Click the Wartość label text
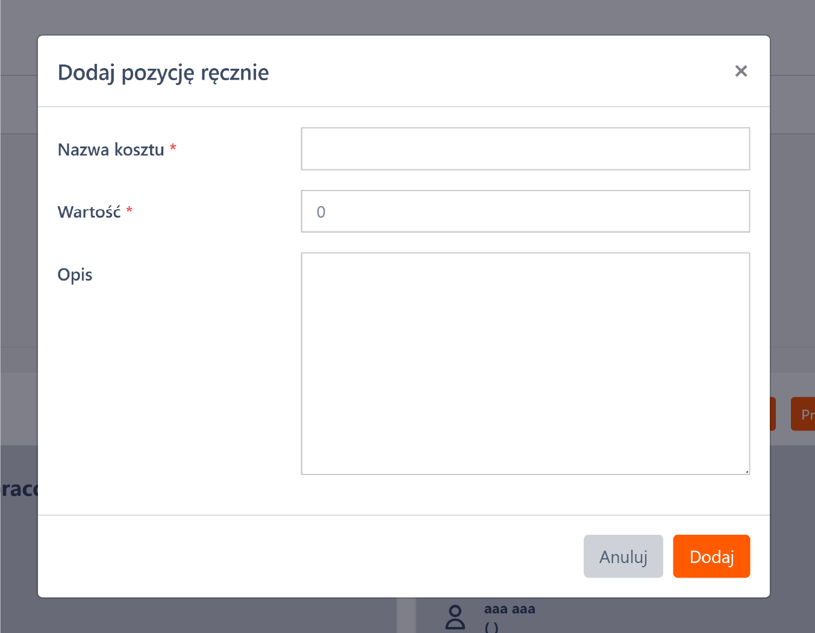815x633 pixels. tap(89, 212)
